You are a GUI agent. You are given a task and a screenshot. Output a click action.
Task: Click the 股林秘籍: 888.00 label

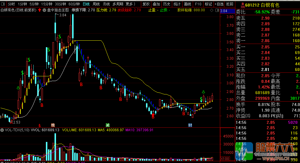(191, 10)
